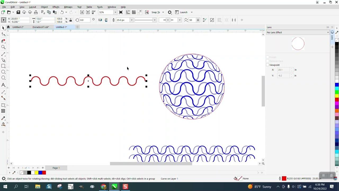The width and height of the screenshot is (339, 191).
Task: Toggle Show Guidelines button
Action: 140,12
